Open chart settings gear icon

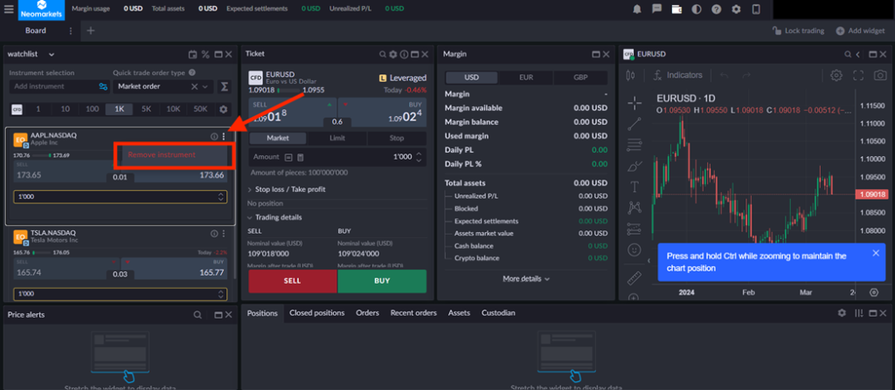click(836, 76)
